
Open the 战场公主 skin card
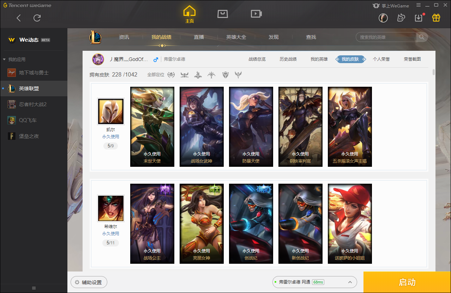pos(152,224)
